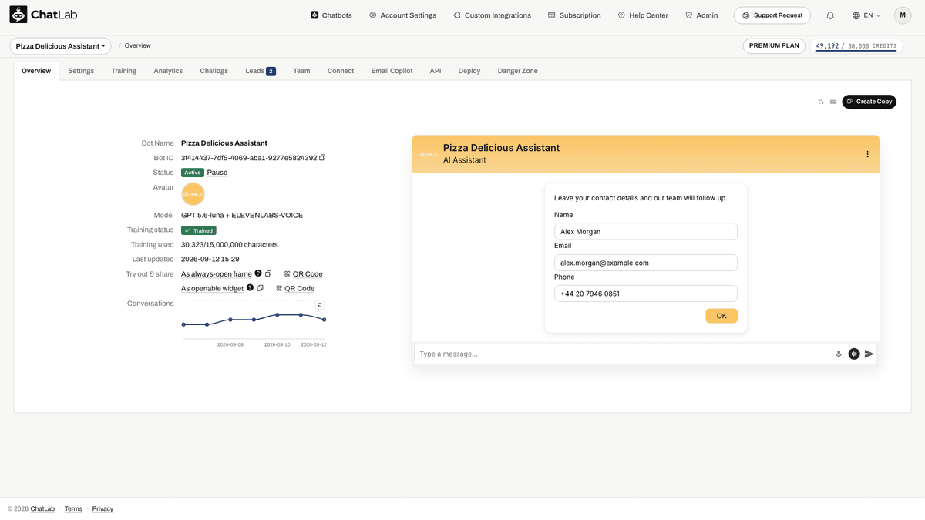
Task: Copy the openable widget link
Action: coord(261,288)
